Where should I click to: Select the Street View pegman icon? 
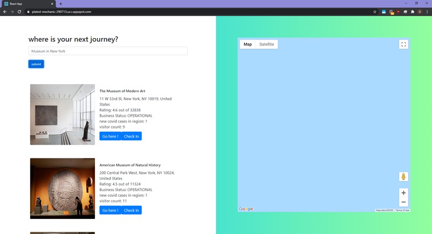(x=404, y=177)
